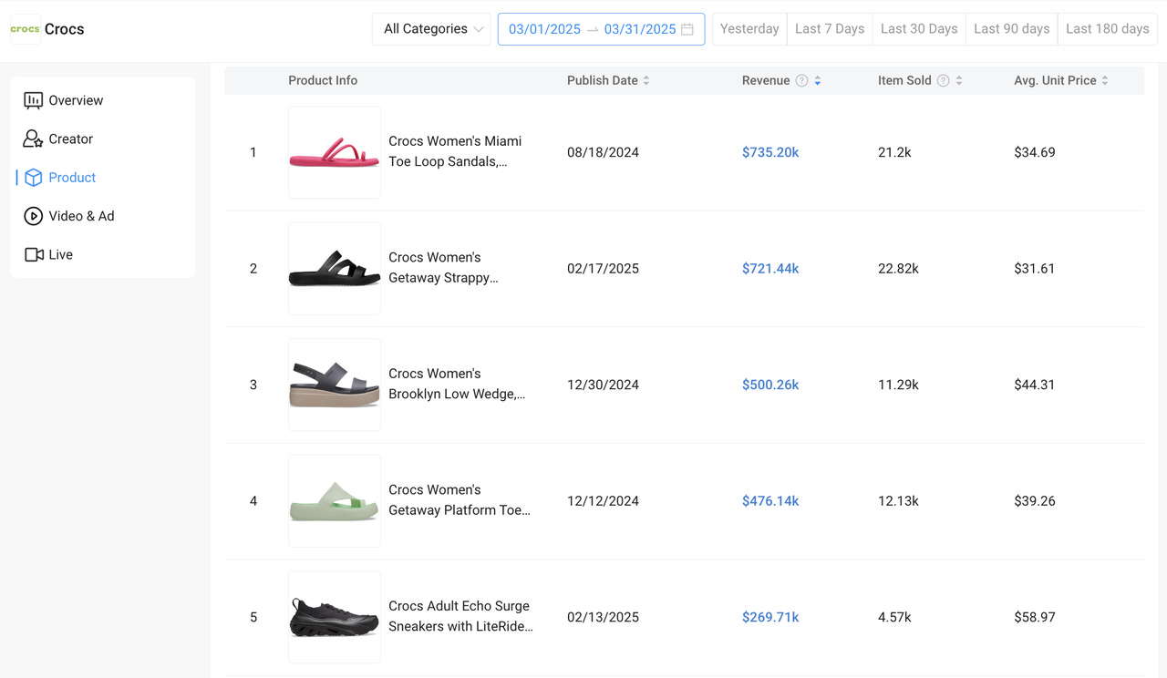This screenshot has height=678, width=1167.
Task: Click the $34.69 average unit price
Action: pyautogui.click(x=1035, y=152)
